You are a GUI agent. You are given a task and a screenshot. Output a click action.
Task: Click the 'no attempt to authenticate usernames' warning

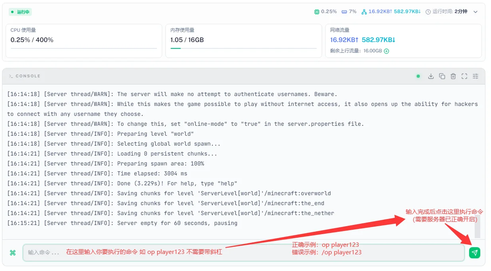pos(172,94)
